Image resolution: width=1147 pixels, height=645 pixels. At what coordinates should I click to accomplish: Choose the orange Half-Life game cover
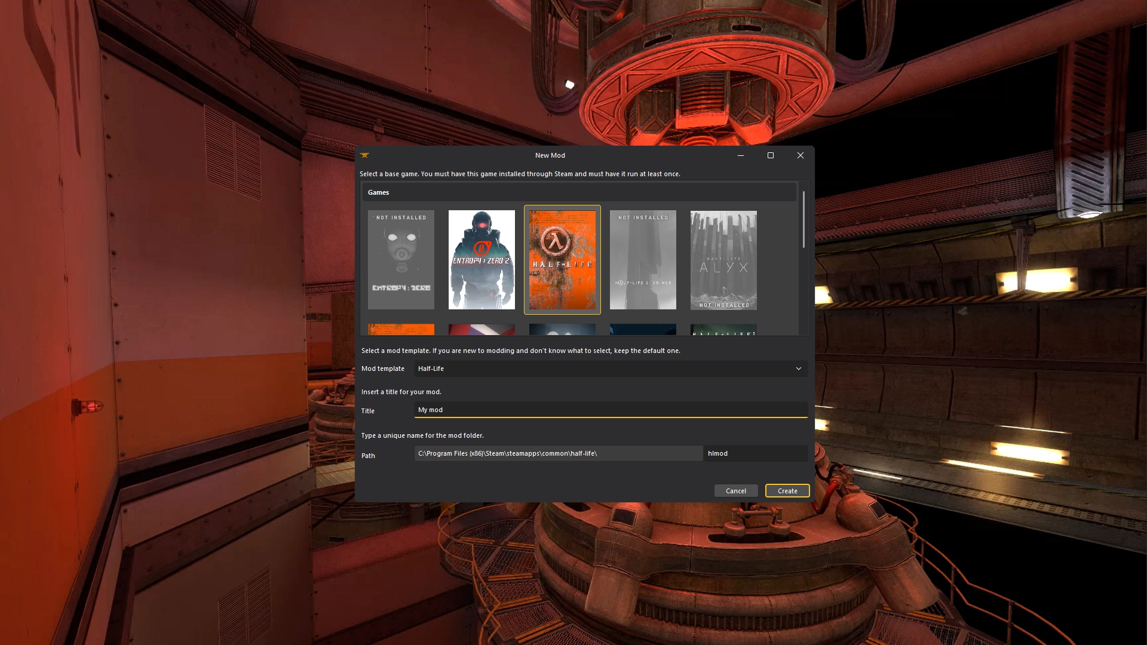pyautogui.click(x=562, y=260)
